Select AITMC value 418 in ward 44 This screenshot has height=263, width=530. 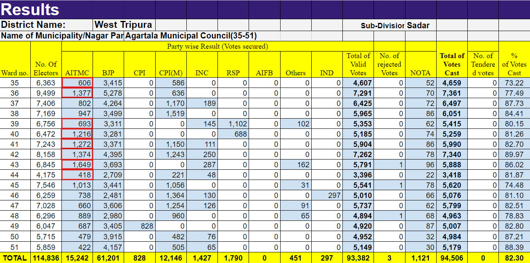click(x=77, y=175)
